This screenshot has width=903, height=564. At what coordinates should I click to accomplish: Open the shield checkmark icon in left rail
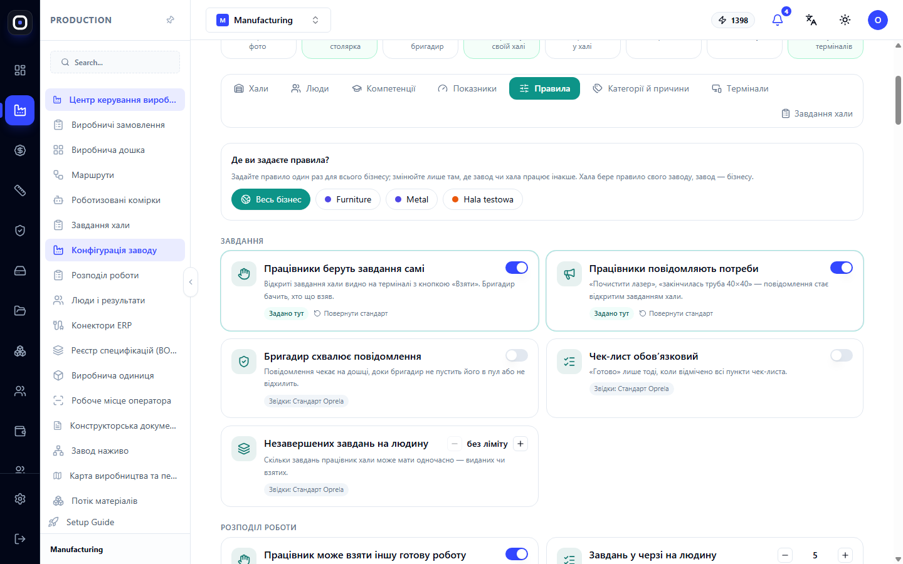pyautogui.click(x=20, y=231)
